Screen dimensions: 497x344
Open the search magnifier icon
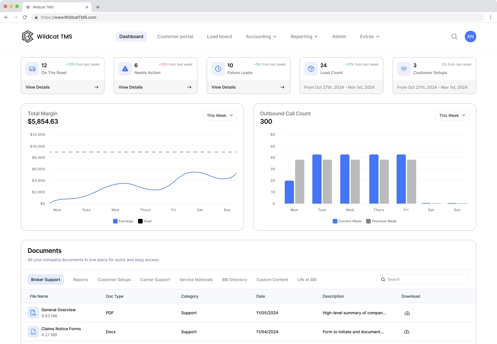coord(454,37)
